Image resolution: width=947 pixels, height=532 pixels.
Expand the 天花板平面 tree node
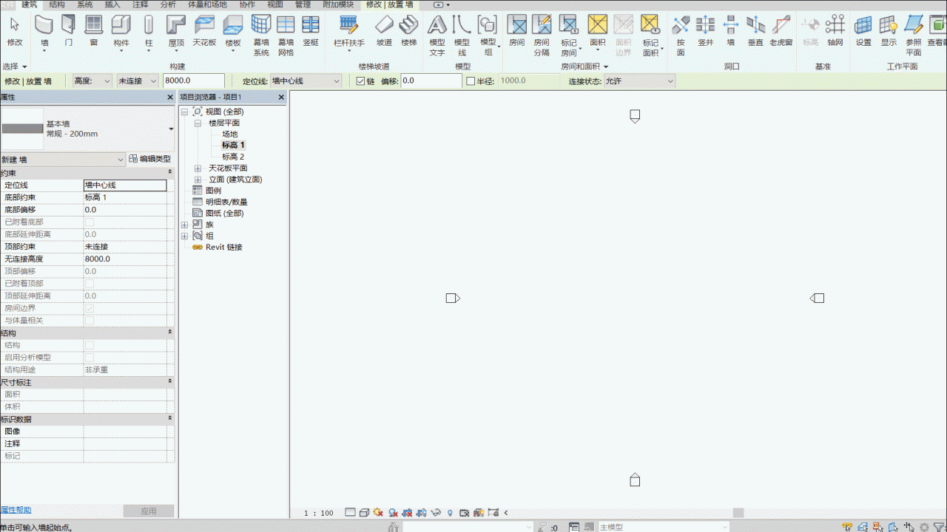click(198, 168)
